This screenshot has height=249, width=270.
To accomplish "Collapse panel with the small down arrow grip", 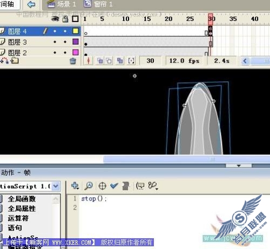I will [x=239, y=165].
